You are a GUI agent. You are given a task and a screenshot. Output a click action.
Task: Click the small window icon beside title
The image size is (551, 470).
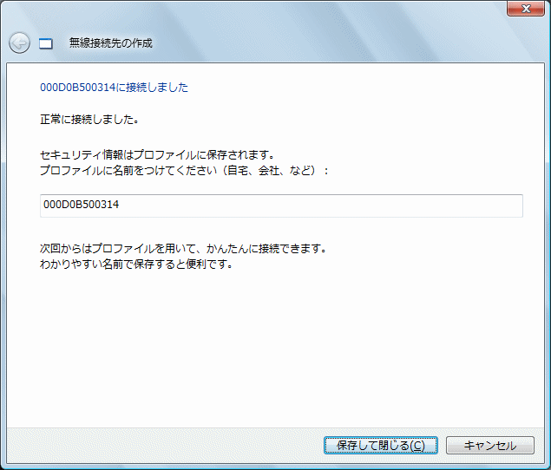[46, 44]
